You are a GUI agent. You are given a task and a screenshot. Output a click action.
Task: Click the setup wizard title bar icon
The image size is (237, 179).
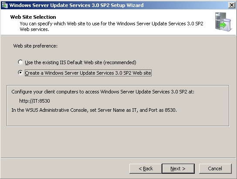(x=4, y=5)
